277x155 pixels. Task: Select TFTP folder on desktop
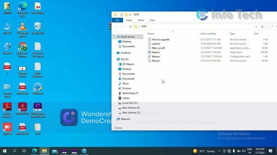38,129
